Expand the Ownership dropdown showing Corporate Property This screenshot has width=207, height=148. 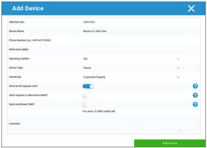(131, 77)
